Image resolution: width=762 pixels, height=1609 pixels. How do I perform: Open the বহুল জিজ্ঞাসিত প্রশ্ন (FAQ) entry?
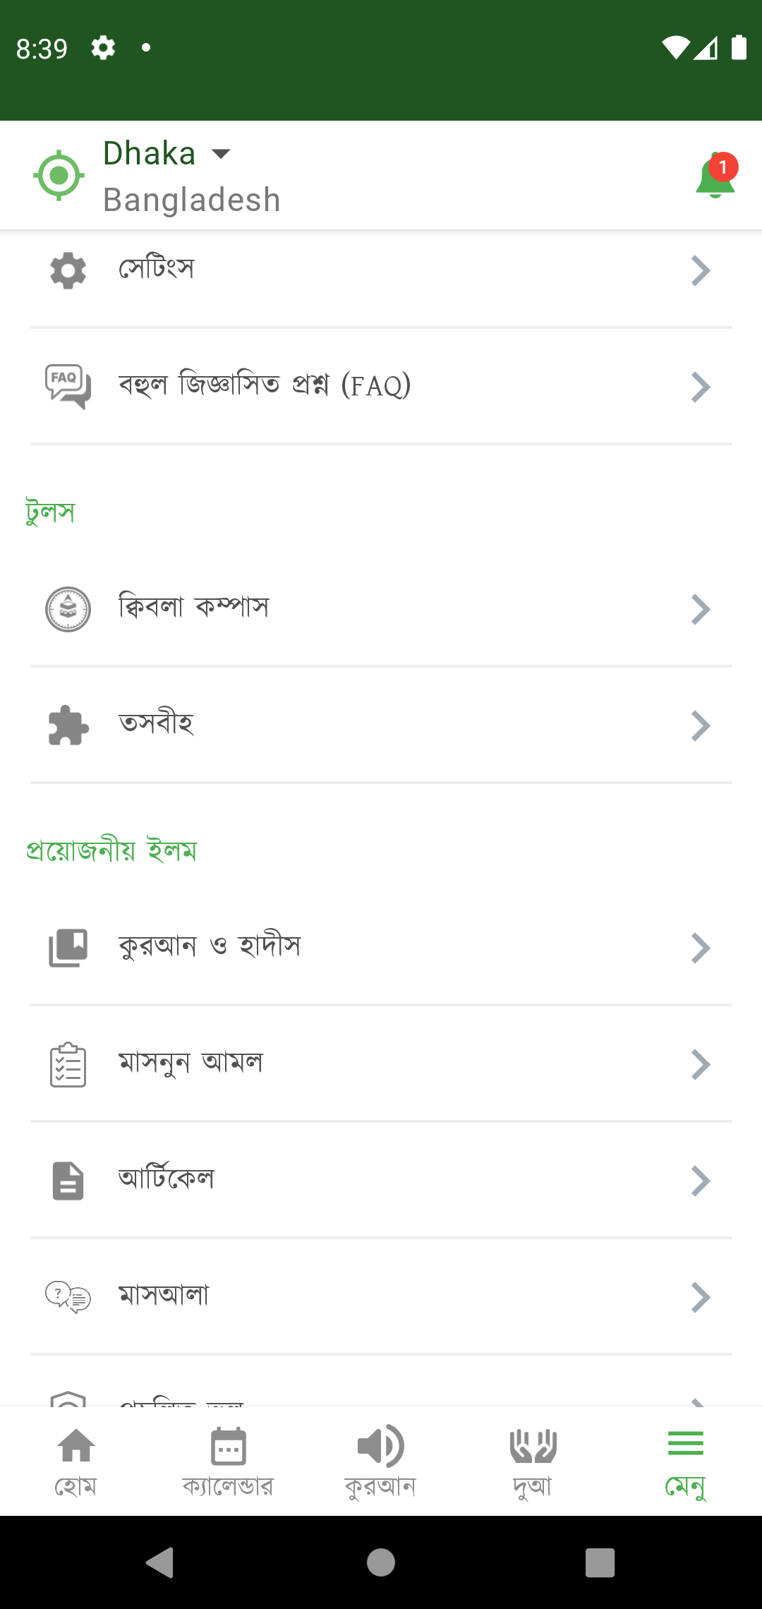pyautogui.click(x=265, y=386)
